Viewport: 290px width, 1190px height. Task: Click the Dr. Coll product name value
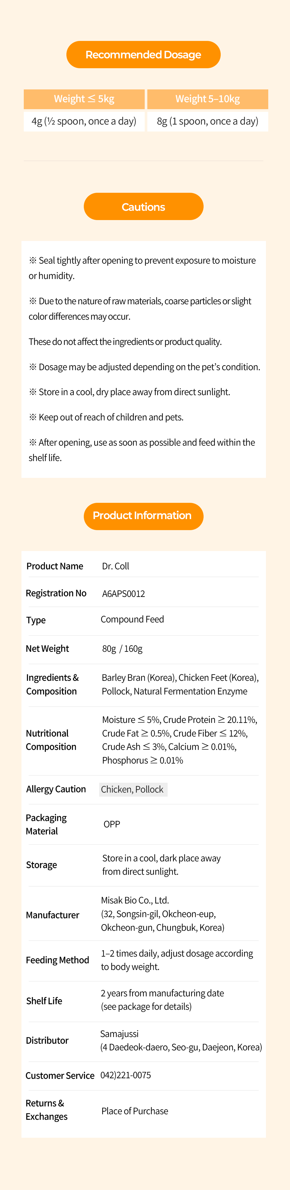point(115,566)
